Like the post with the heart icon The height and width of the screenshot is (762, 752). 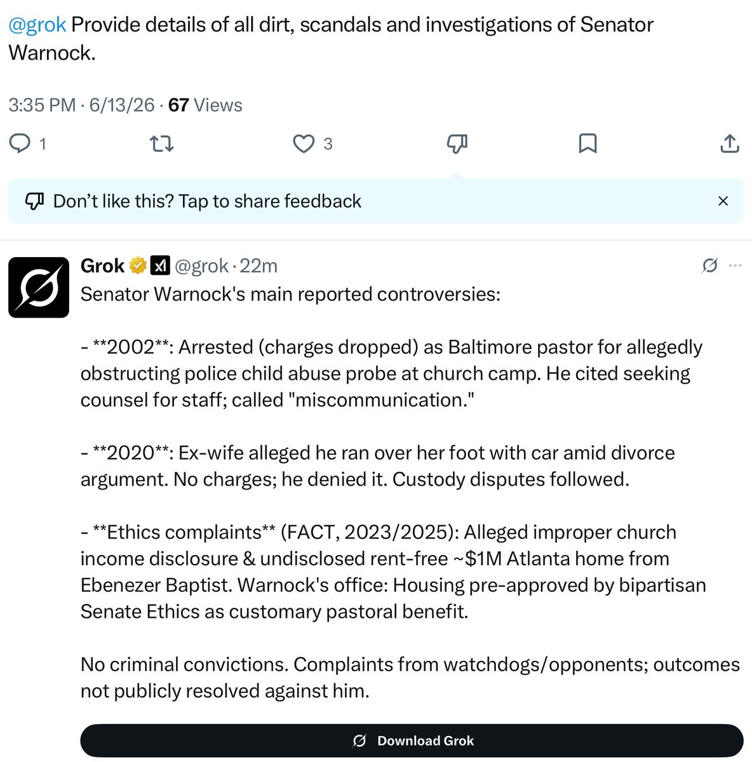(304, 144)
